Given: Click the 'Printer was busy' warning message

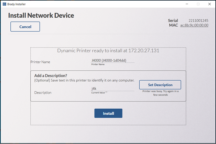Looking at the screenshot, I should (x=161, y=93).
